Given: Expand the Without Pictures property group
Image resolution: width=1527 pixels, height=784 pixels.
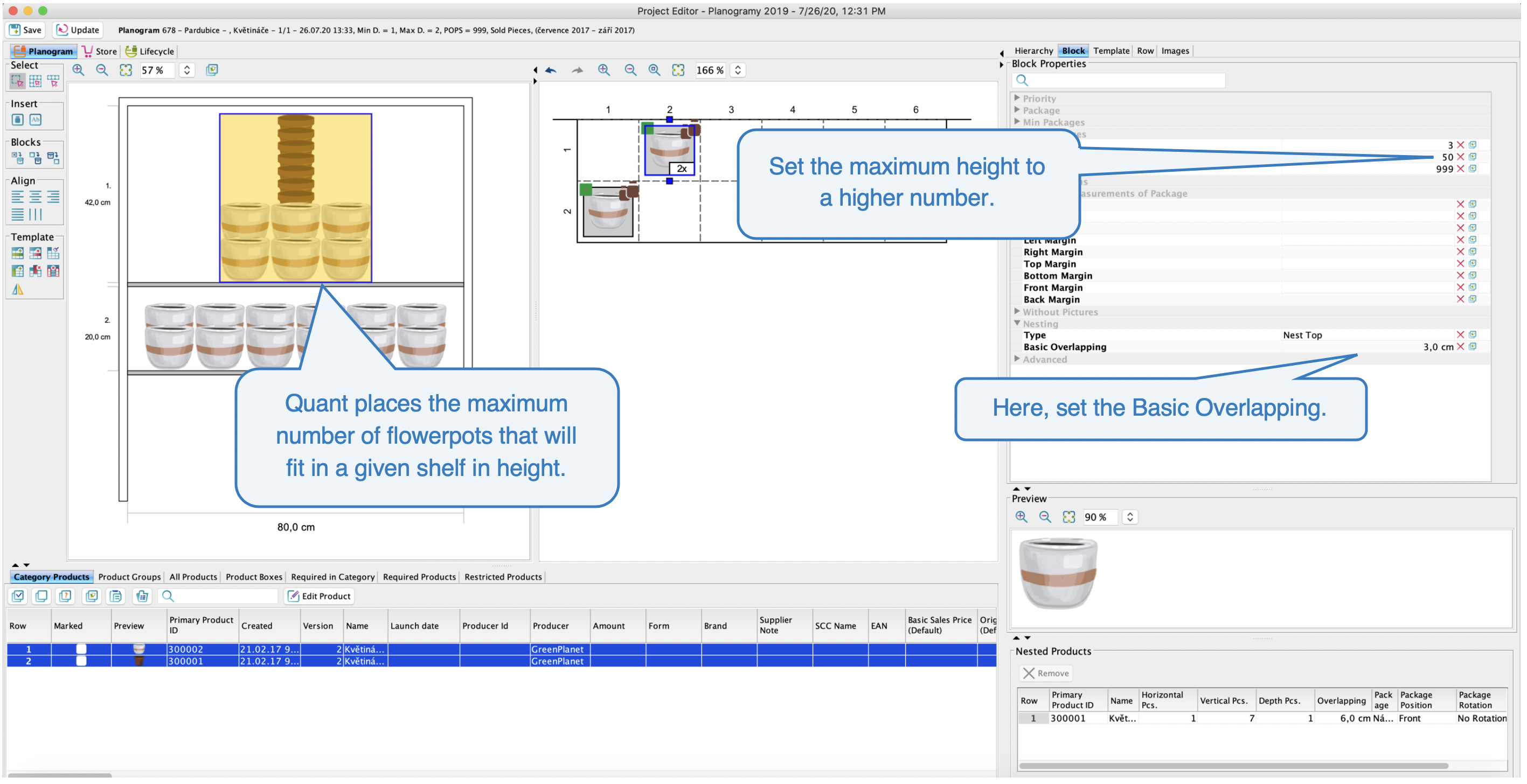Looking at the screenshot, I should [1017, 312].
